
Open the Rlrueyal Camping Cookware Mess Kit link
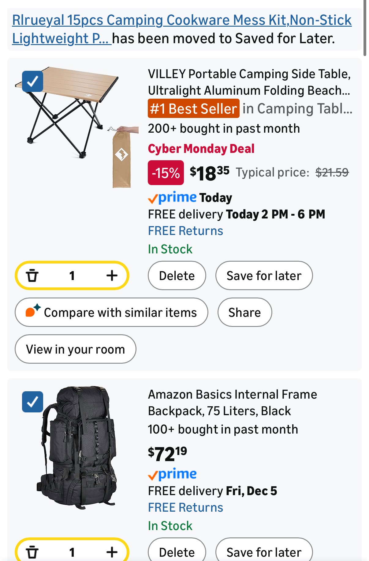point(182,29)
